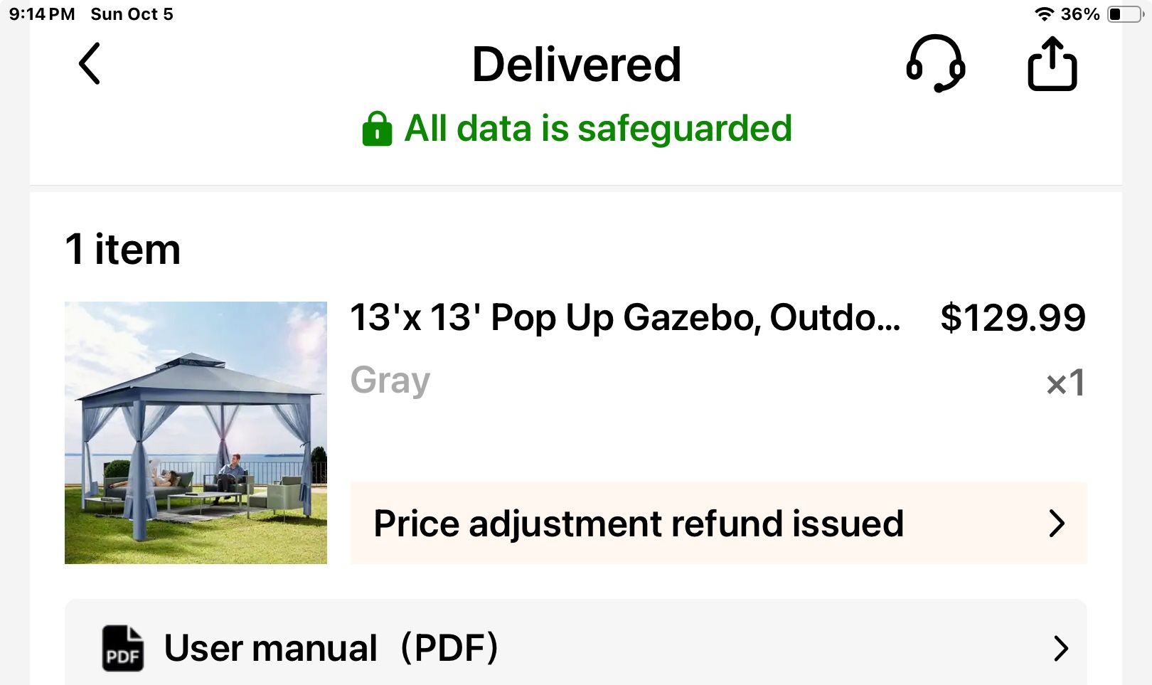Open the User manual (PDF) link
The width and height of the screenshot is (1152, 685).
point(331,648)
